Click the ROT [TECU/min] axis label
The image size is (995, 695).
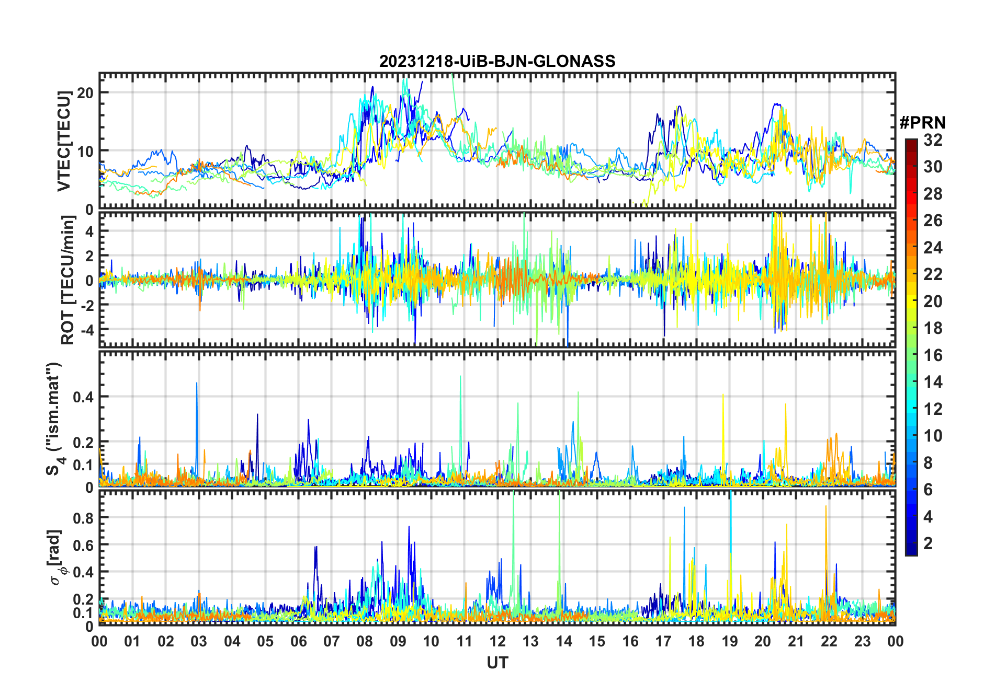pos(68,280)
